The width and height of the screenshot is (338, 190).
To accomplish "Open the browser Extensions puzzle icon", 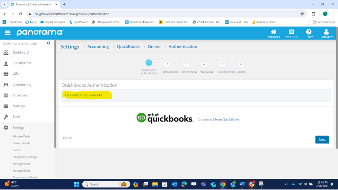I will click(x=313, y=14).
